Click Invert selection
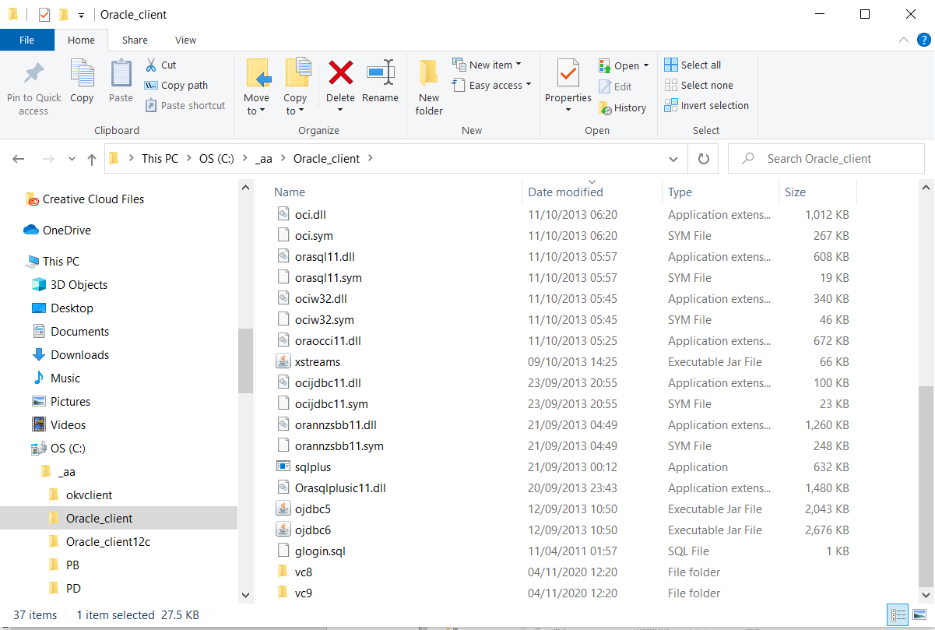Screen dimensions: 935x630 tap(707, 105)
